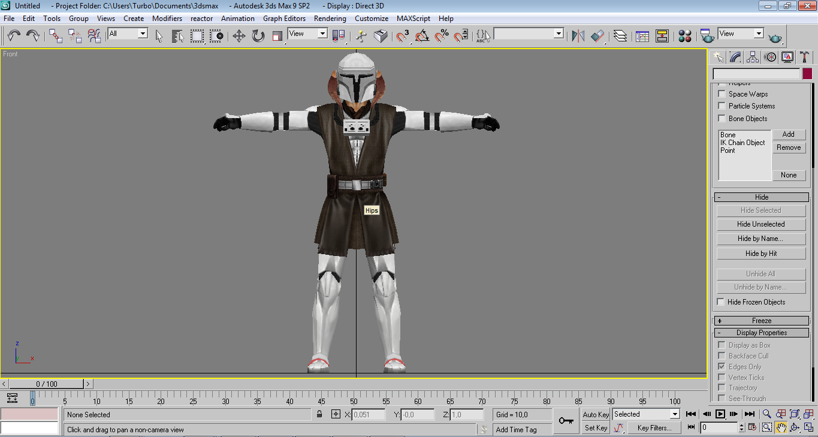Open the Utilities hammer panel tab
This screenshot has width=818, height=437.
click(x=804, y=57)
